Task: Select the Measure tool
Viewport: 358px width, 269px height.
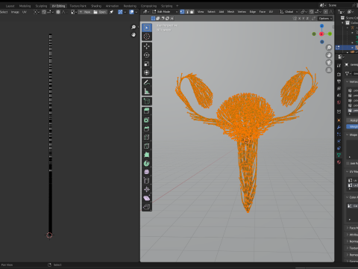Action: click(x=147, y=91)
